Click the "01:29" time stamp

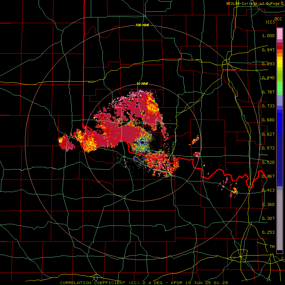(221, 283)
